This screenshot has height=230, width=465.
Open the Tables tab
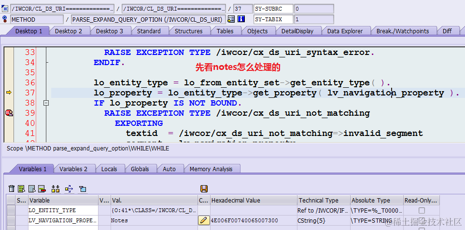point(225,31)
